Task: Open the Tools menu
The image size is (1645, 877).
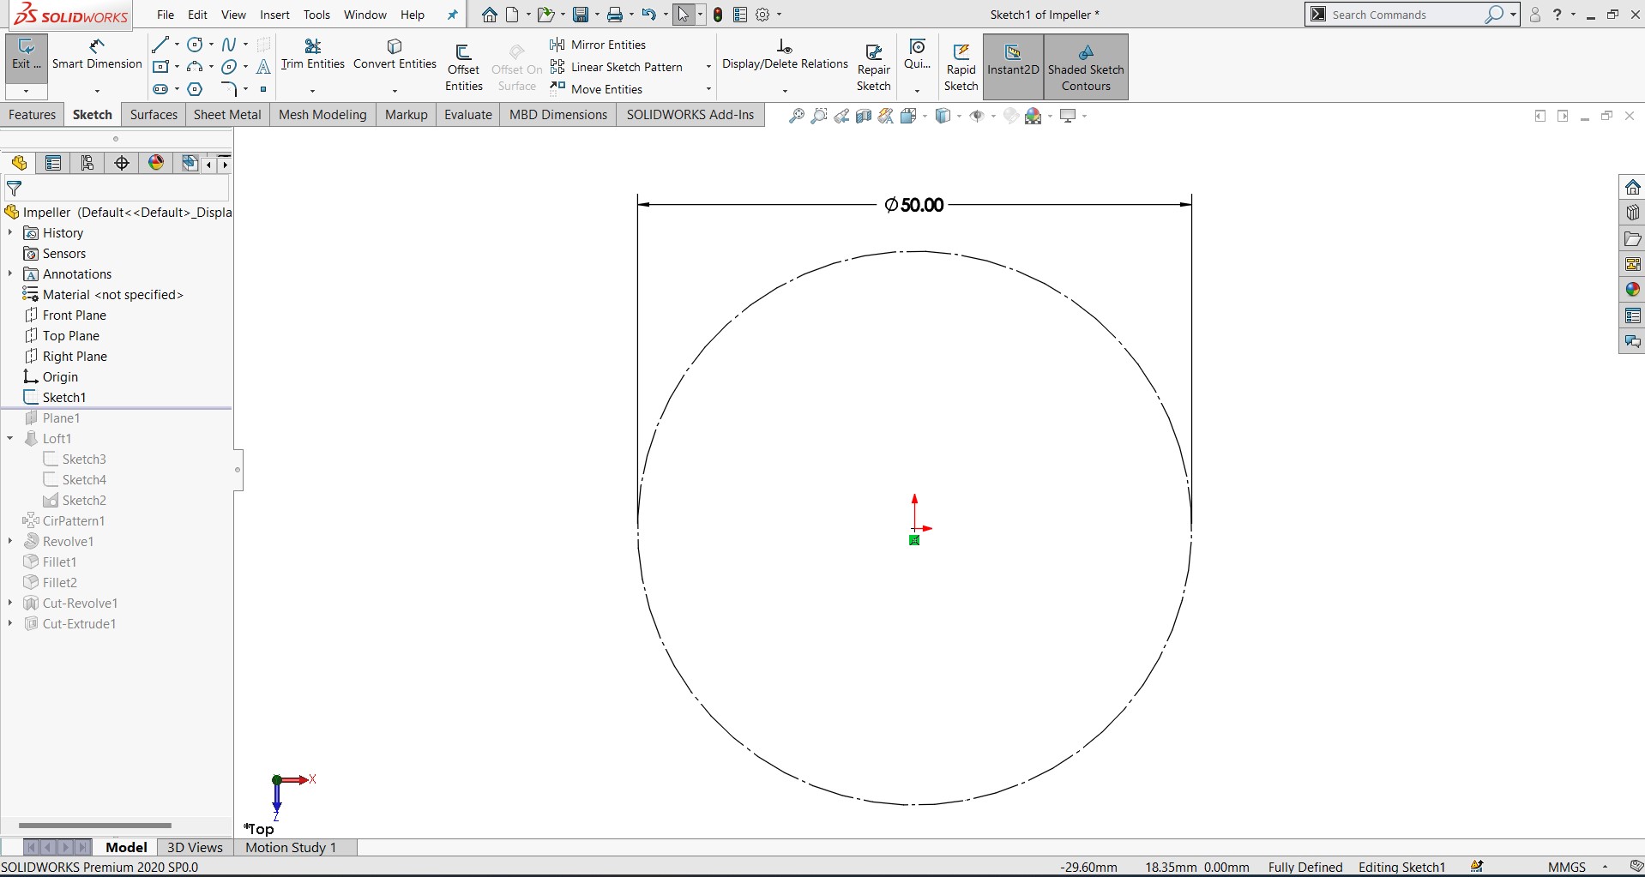Action: (x=316, y=15)
